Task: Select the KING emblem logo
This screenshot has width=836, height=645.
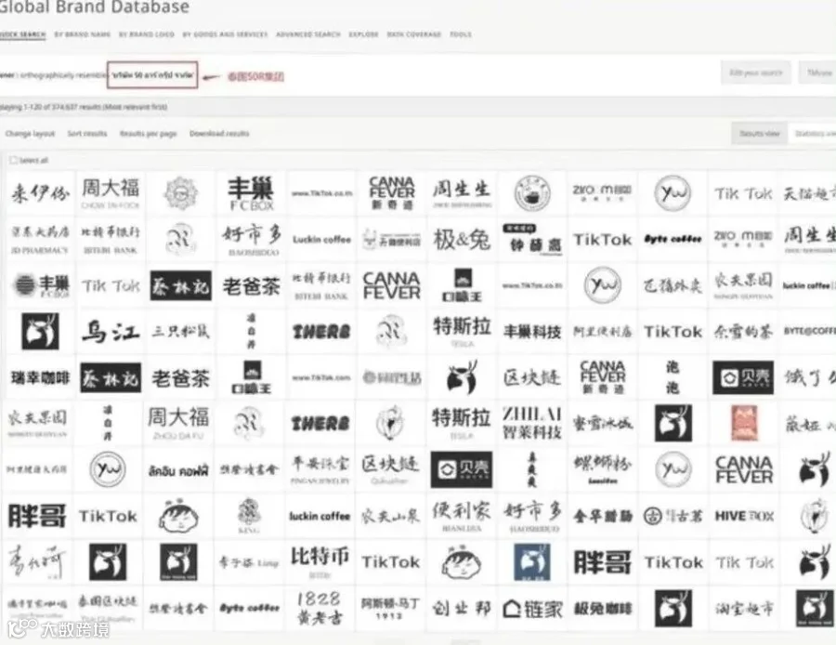Action: [x=248, y=516]
